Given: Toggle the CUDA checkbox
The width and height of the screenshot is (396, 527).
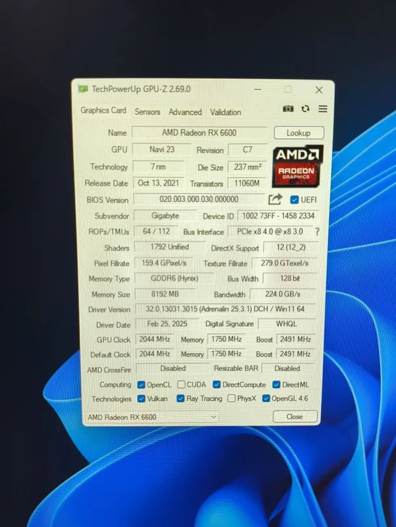Looking at the screenshot, I should [x=181, y=384].
